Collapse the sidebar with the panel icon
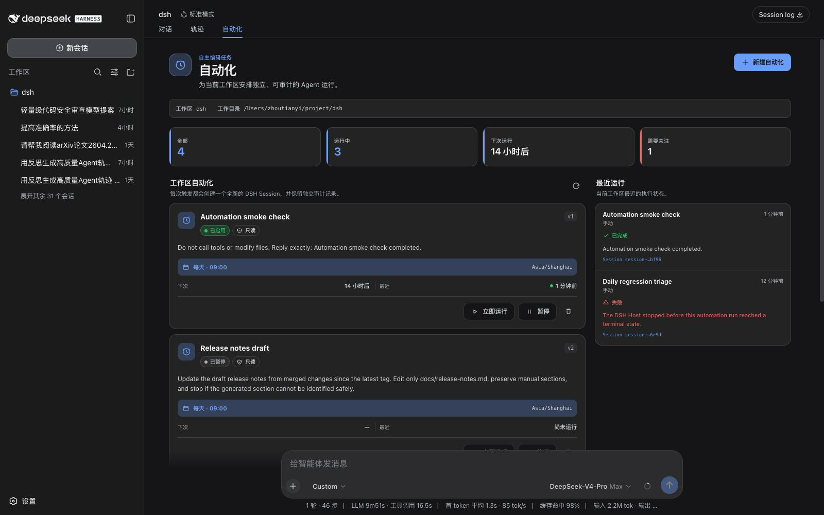 point(131,19)
